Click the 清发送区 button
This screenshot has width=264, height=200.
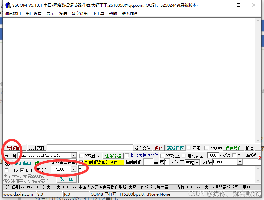click(175, 148)
